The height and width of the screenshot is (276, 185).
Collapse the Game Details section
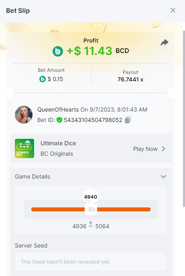pos(163,177)
